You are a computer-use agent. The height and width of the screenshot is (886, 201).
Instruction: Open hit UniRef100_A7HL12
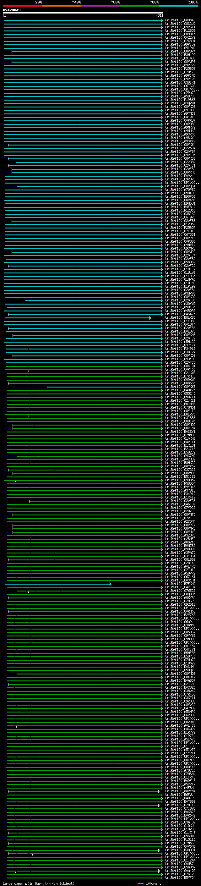click(x=180, y=805)
